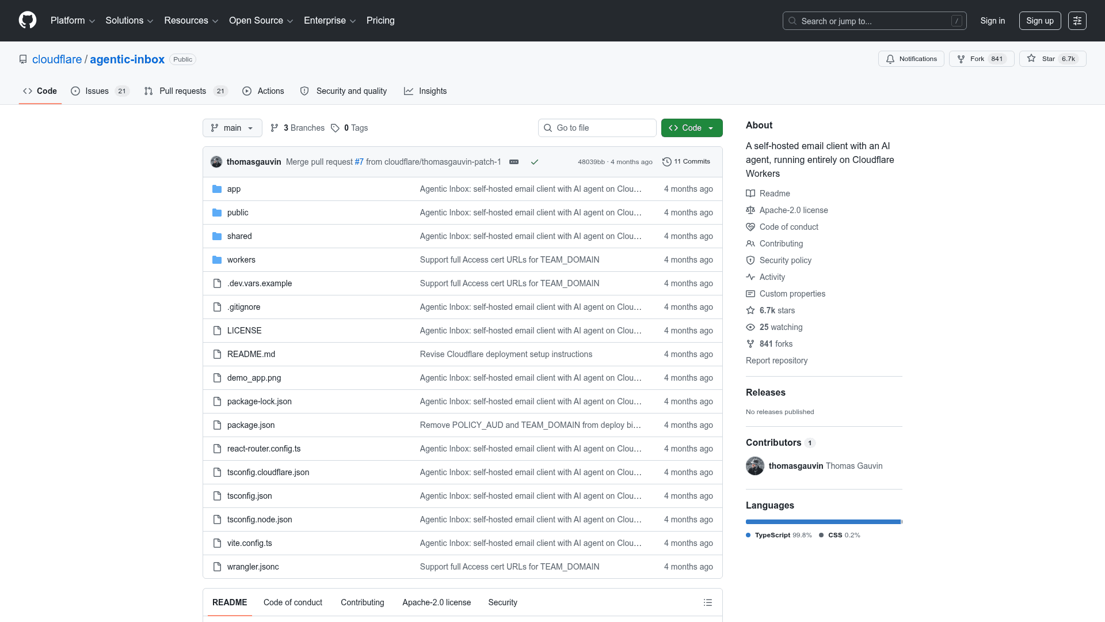Expand the Open Source navigation menu
This screenshot has height=622, width=1105.
[x=261, y=21]
